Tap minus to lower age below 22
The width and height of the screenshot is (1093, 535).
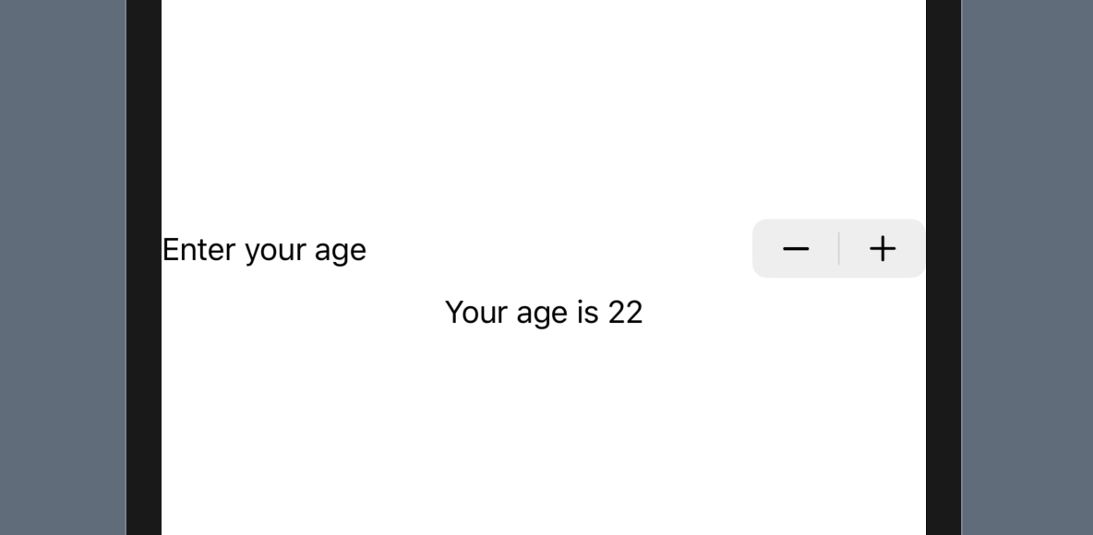[x=796, y=248]
